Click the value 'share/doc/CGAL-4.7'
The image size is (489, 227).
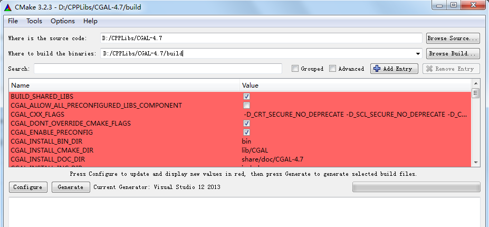[x=272, y=159]
